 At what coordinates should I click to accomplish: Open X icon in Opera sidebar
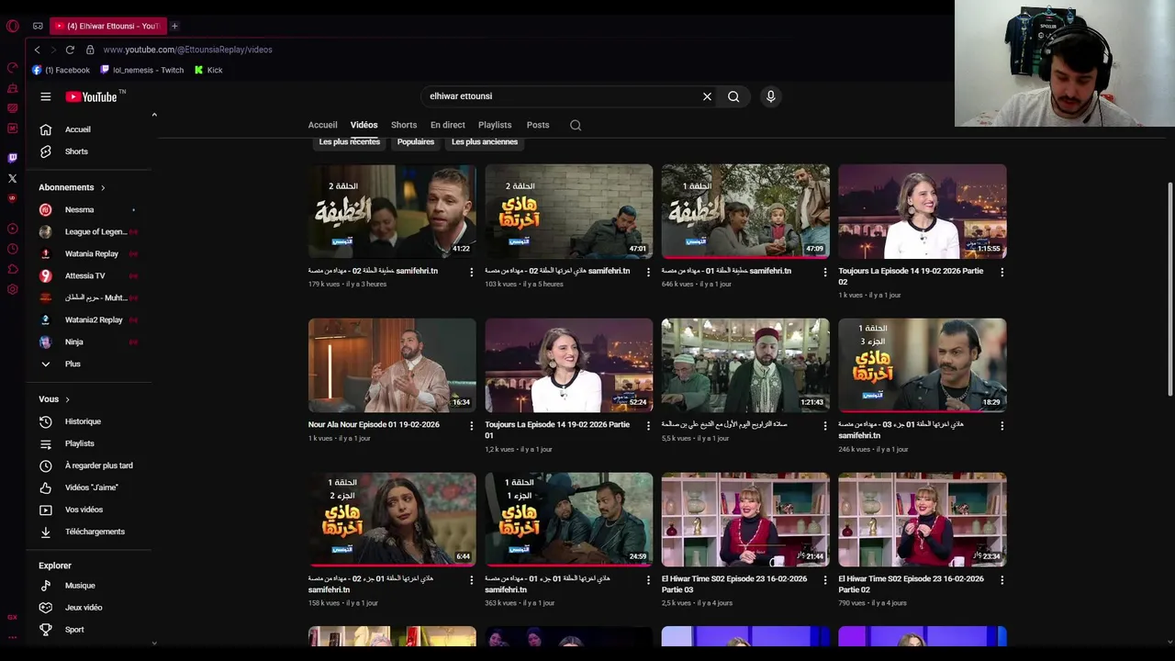click(x=12, y=178)
